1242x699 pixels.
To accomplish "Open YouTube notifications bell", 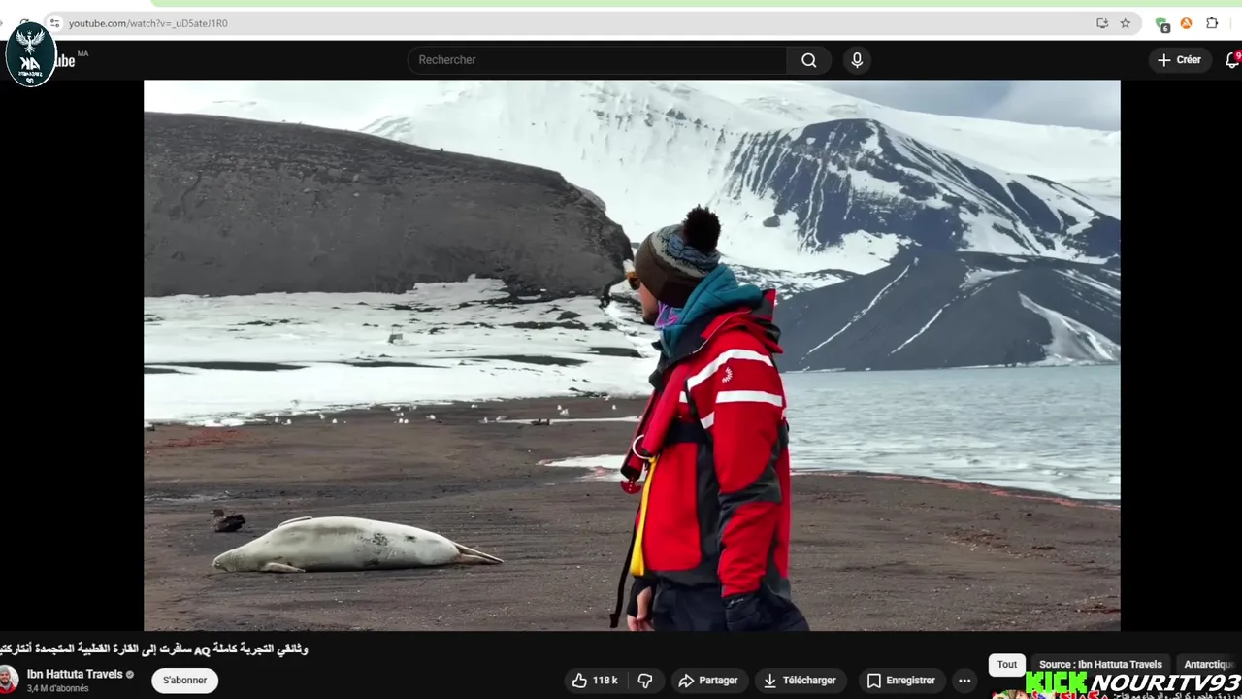I will [x=1232, y=60].
